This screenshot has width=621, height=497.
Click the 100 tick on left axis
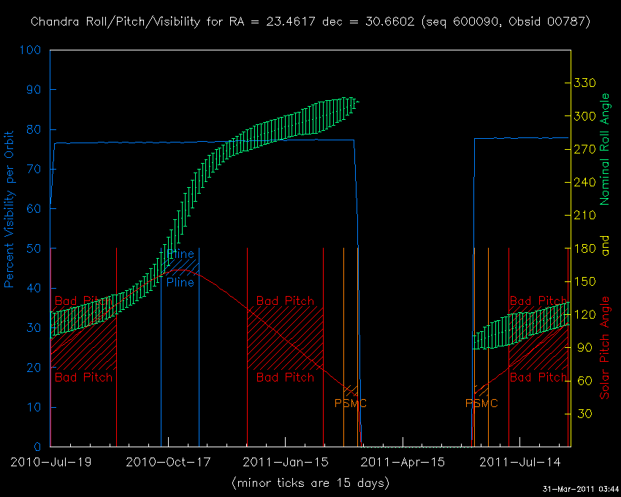(x=32, y=50)
